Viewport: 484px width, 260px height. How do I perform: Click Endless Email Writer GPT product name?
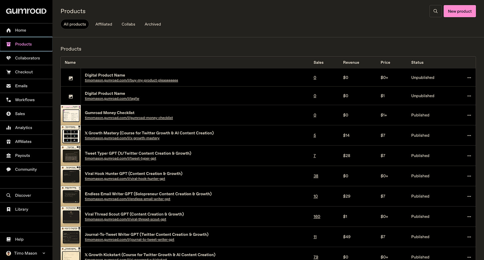(x=148, y=194)
